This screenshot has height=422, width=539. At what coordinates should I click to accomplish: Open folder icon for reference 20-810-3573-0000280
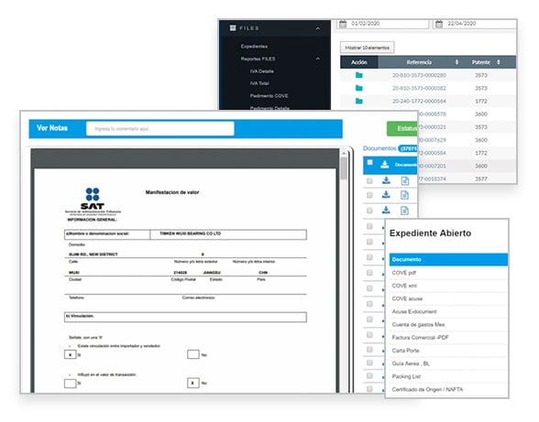pos(359,75)
